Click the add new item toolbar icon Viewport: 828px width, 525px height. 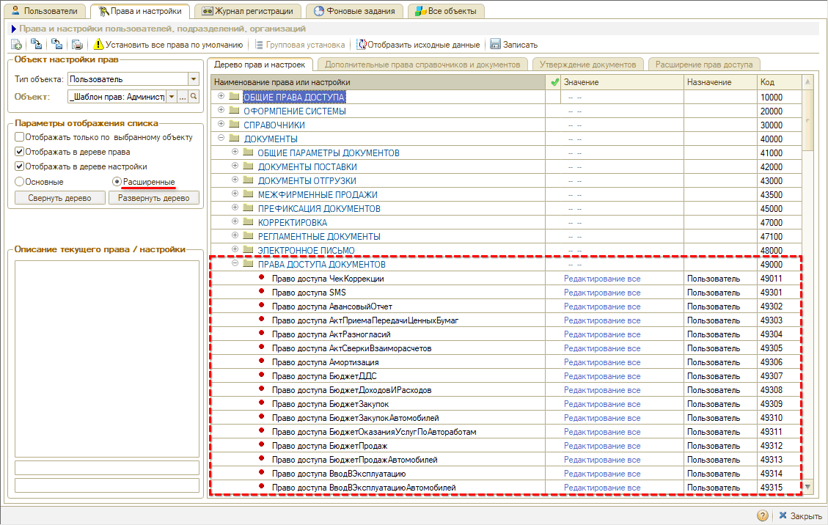tap(16, 45)
